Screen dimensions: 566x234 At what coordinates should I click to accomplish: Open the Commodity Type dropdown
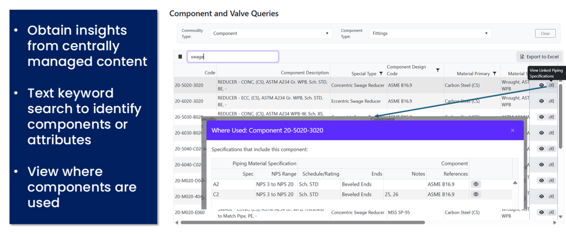point(271,33)
